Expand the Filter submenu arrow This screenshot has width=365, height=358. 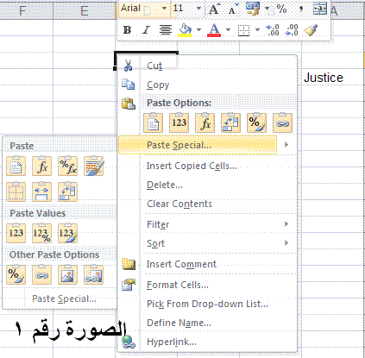pos(286,224)
